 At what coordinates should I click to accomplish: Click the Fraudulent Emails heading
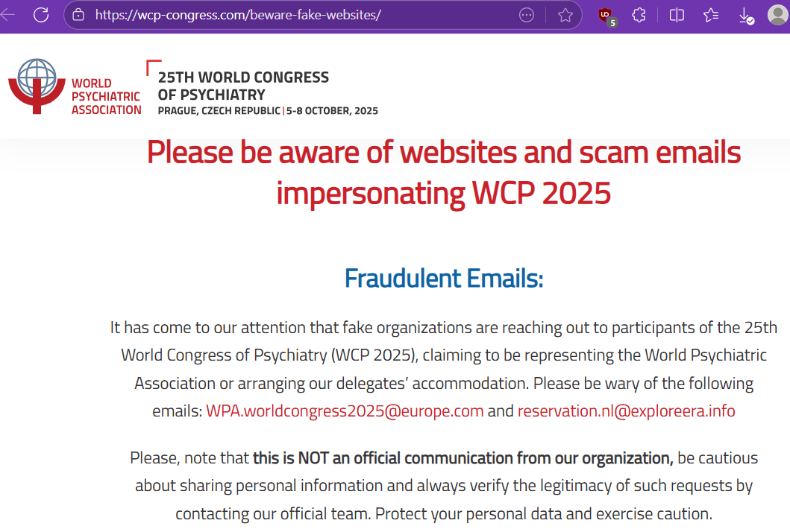click(x=444, y=279)
